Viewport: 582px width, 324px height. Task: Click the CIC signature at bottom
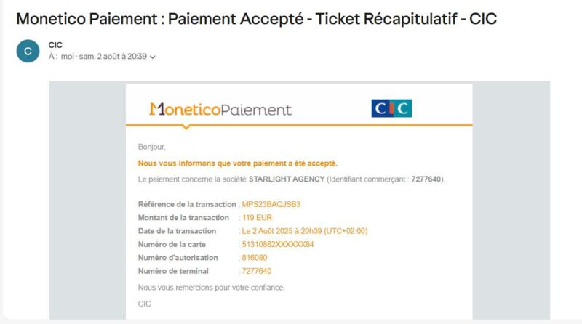(x=145, y=304)
